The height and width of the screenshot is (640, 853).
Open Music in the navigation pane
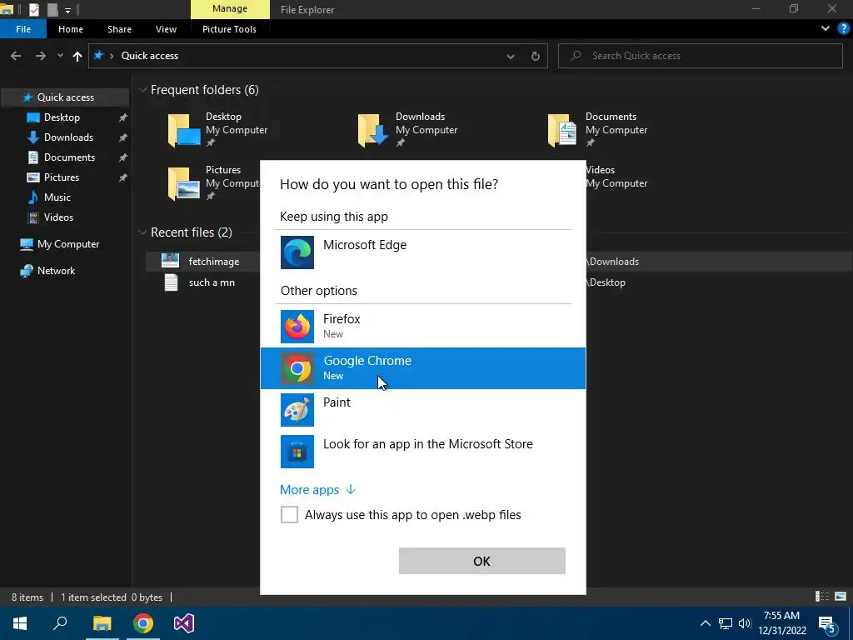click(x=57, y=197)
